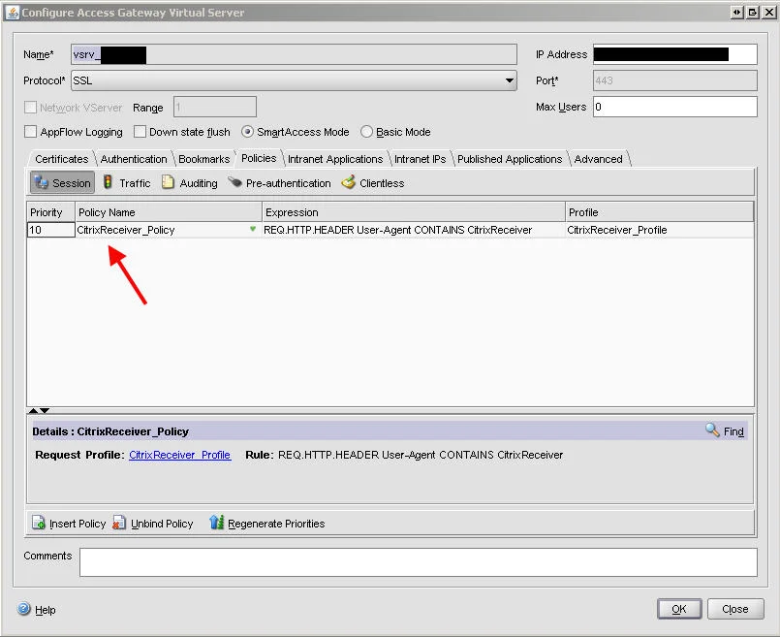This screenshot has height=637, width=780.
Task: Click the Expression column header
Action: pos(414,212)
